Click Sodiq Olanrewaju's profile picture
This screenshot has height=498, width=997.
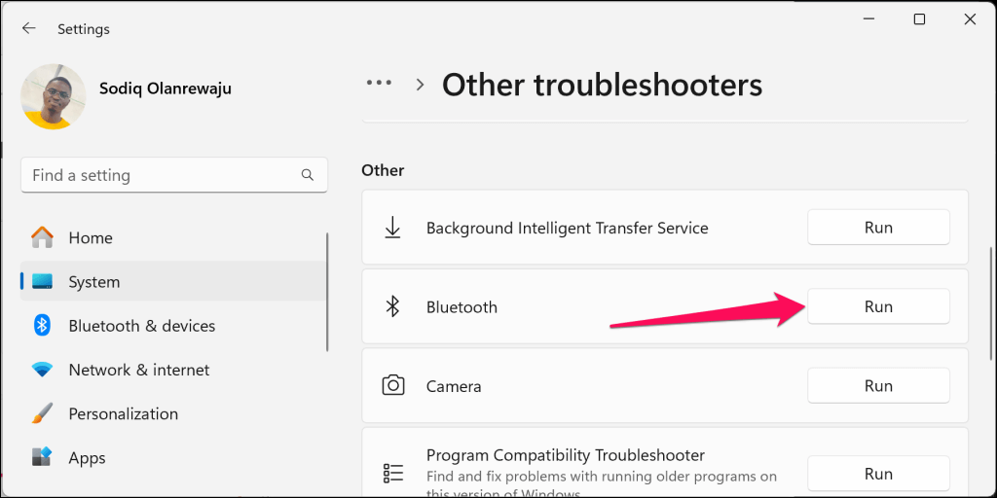point(53,97)
